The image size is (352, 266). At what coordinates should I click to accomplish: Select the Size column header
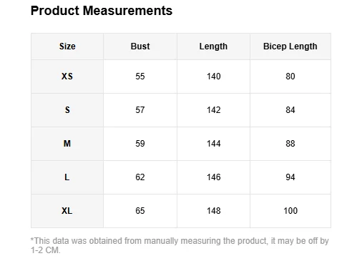click(x=67, y=46)
